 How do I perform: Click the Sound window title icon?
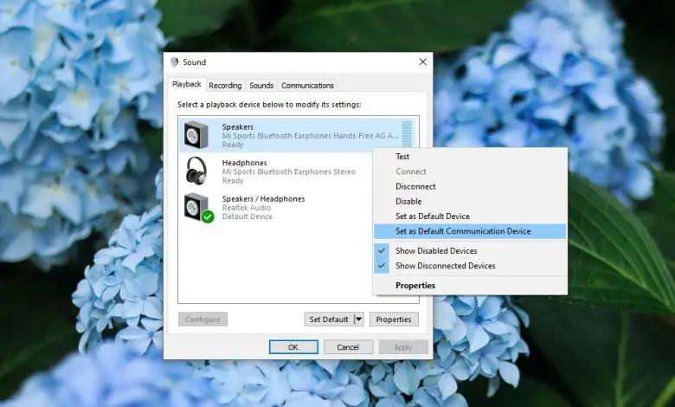click(174, 62)
